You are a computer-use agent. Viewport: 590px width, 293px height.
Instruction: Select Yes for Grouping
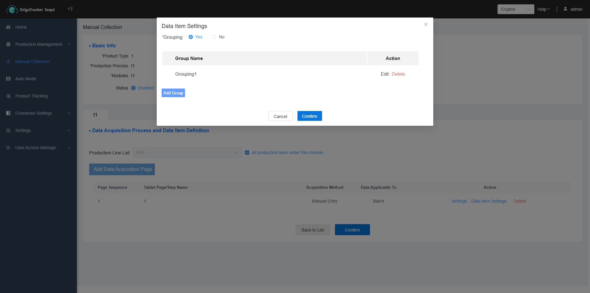[x=191, y=37]
